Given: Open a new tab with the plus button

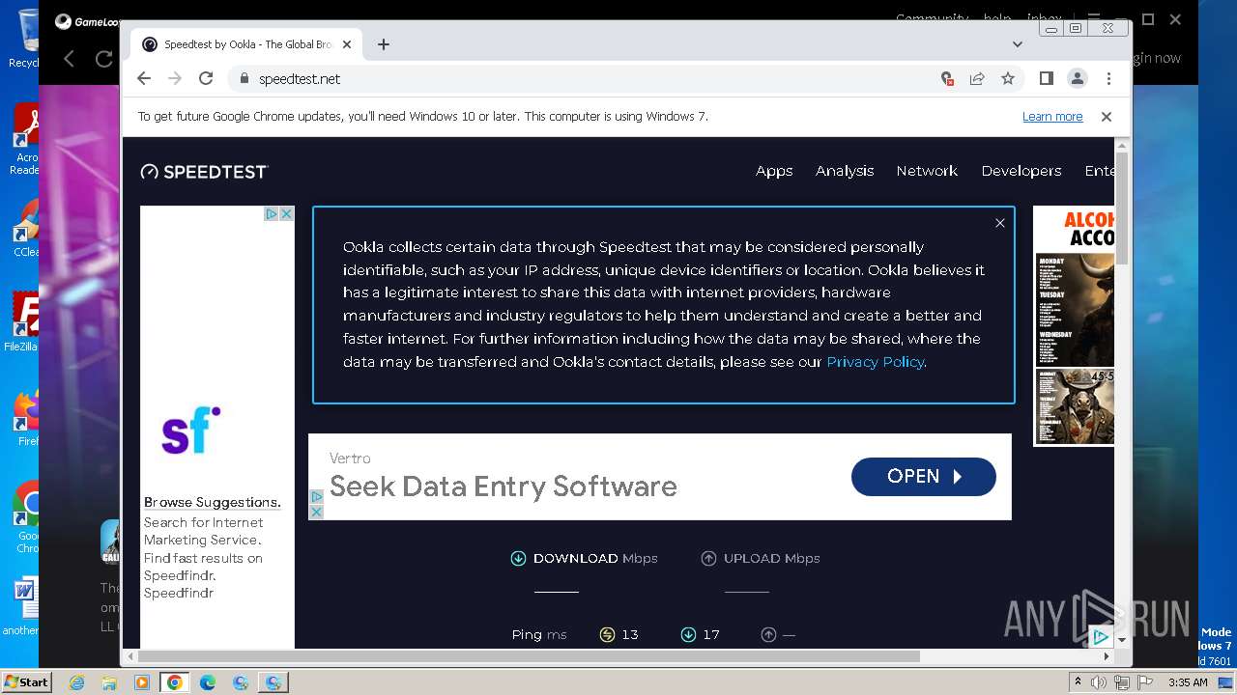Looking at the screenshot, I should pos(384,44).
